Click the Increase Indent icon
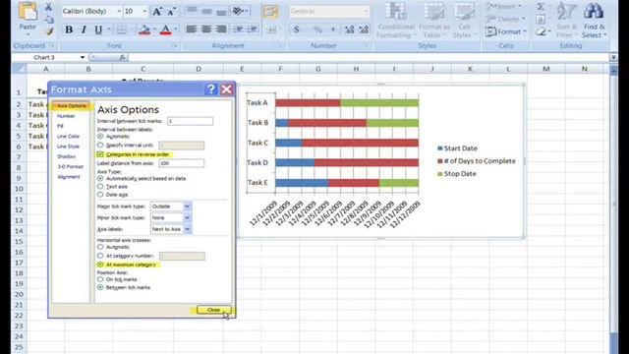Screen dimensions: 629x354 coord(252,29)
